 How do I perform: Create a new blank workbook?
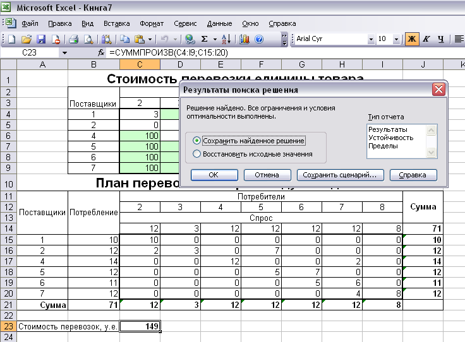(11, 39)
